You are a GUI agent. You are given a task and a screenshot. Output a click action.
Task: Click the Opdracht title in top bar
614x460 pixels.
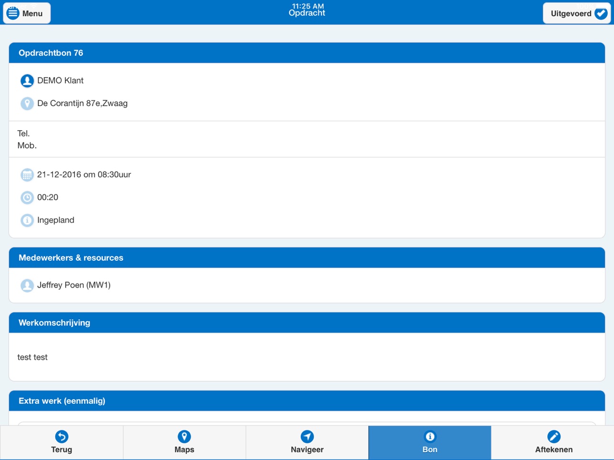(x=307, y=14)
